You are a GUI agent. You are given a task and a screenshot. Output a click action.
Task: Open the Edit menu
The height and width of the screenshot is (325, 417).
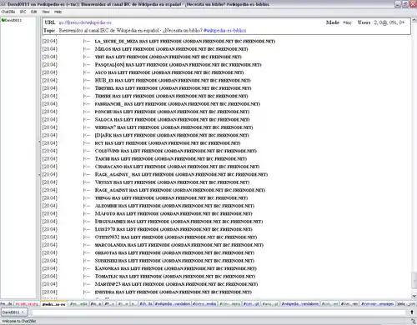(x=33, y=12)
